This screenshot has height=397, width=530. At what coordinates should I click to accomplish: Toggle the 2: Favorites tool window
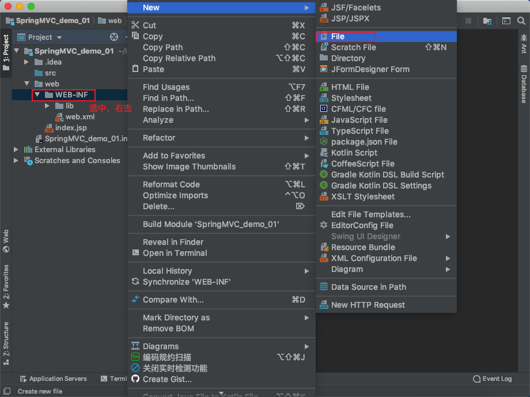pyautogui.click(x=6, y=286)
